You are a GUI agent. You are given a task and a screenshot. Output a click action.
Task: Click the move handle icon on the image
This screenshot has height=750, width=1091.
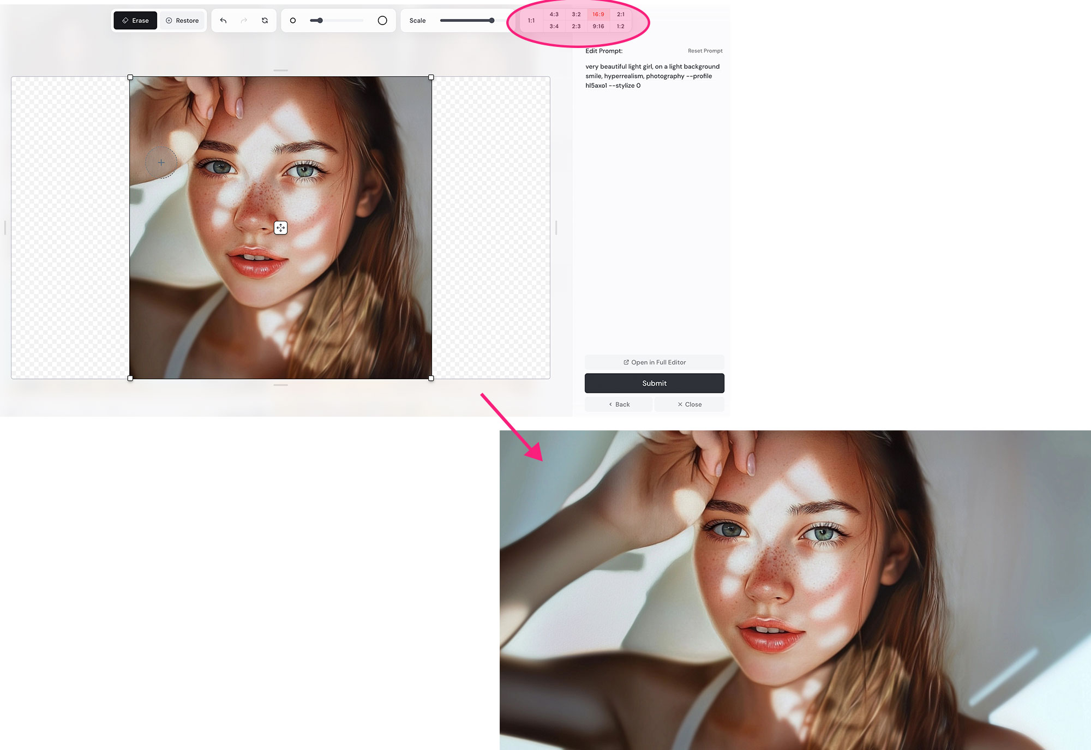280,228
